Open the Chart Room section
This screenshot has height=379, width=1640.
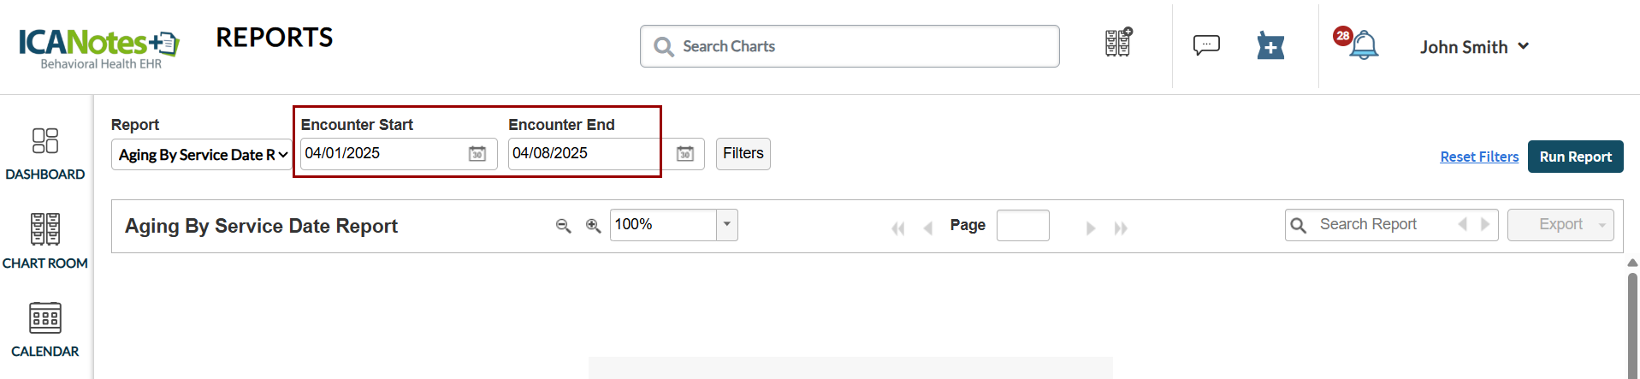[45, 241]
